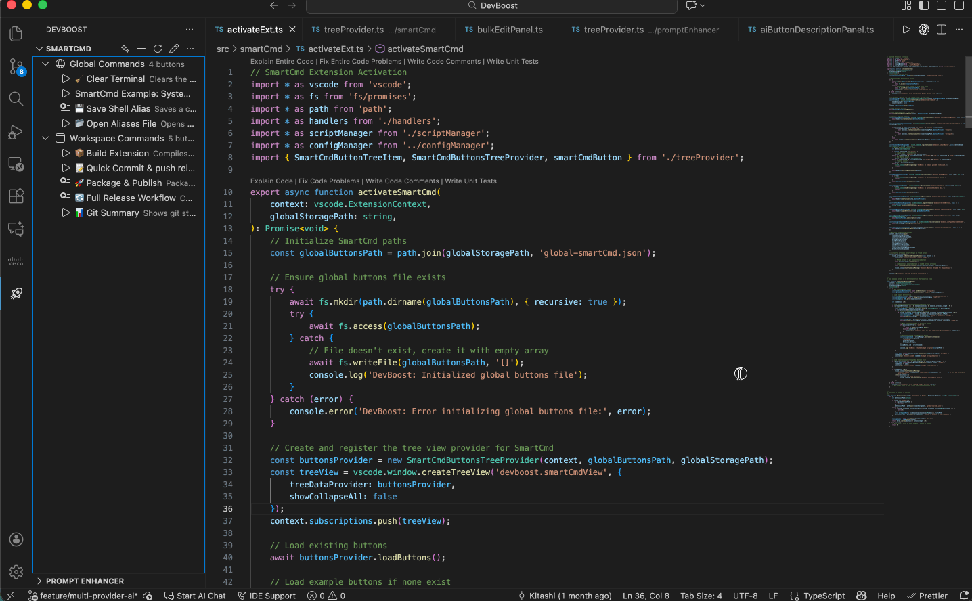Click Explain Entire Code CodeLens link
The width and height of the screenshot is (972, 601).
click(282, 61)
